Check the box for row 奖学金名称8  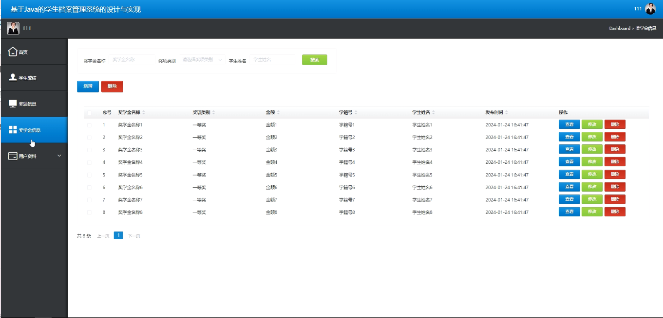tap(89, 212)
